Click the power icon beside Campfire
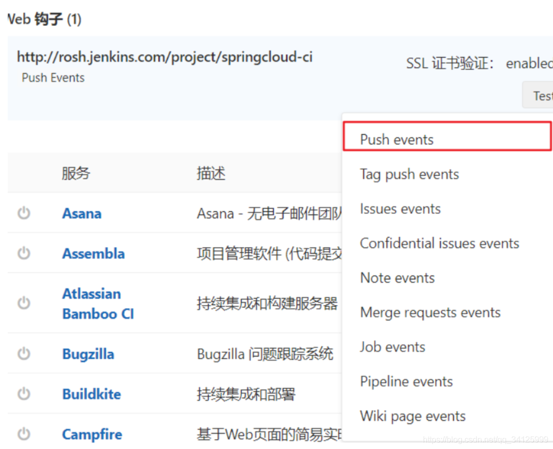Screen dimensions: 553x449 coord(24,434)
